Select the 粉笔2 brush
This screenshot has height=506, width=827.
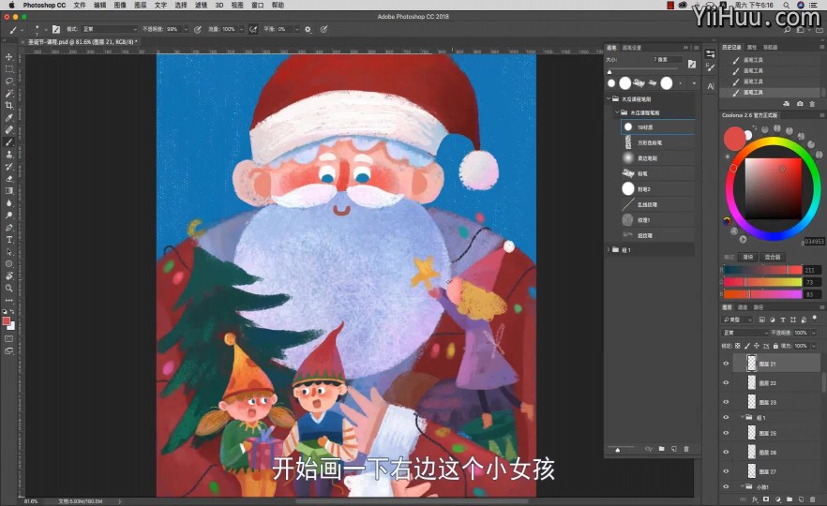657,189
